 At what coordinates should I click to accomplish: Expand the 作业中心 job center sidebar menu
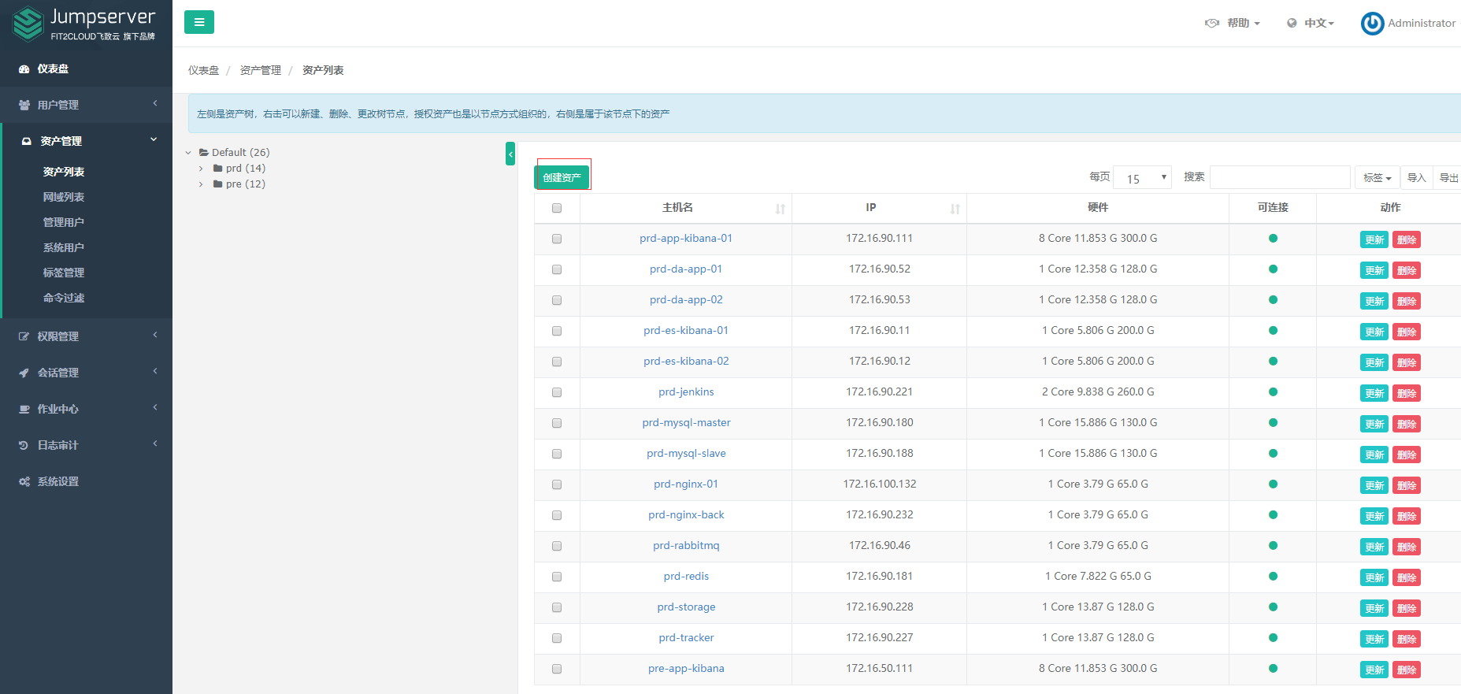coord(86,409)
